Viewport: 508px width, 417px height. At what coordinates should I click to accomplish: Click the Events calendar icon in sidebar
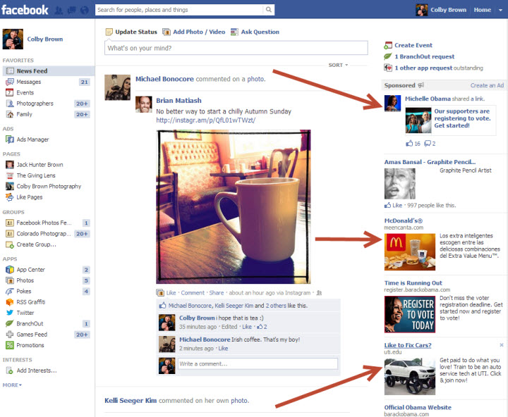pyautogui.click(x=10, y=93)
